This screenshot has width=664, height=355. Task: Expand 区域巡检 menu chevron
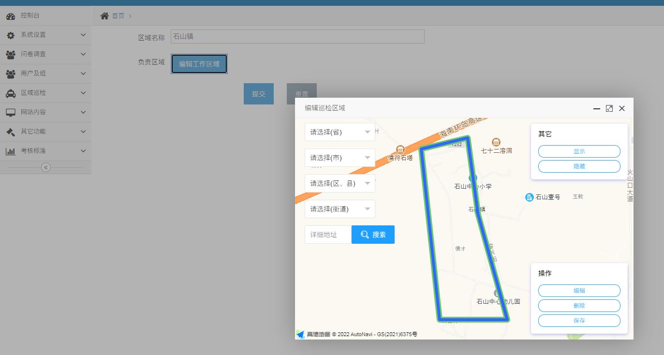click(x=83, y=93)
